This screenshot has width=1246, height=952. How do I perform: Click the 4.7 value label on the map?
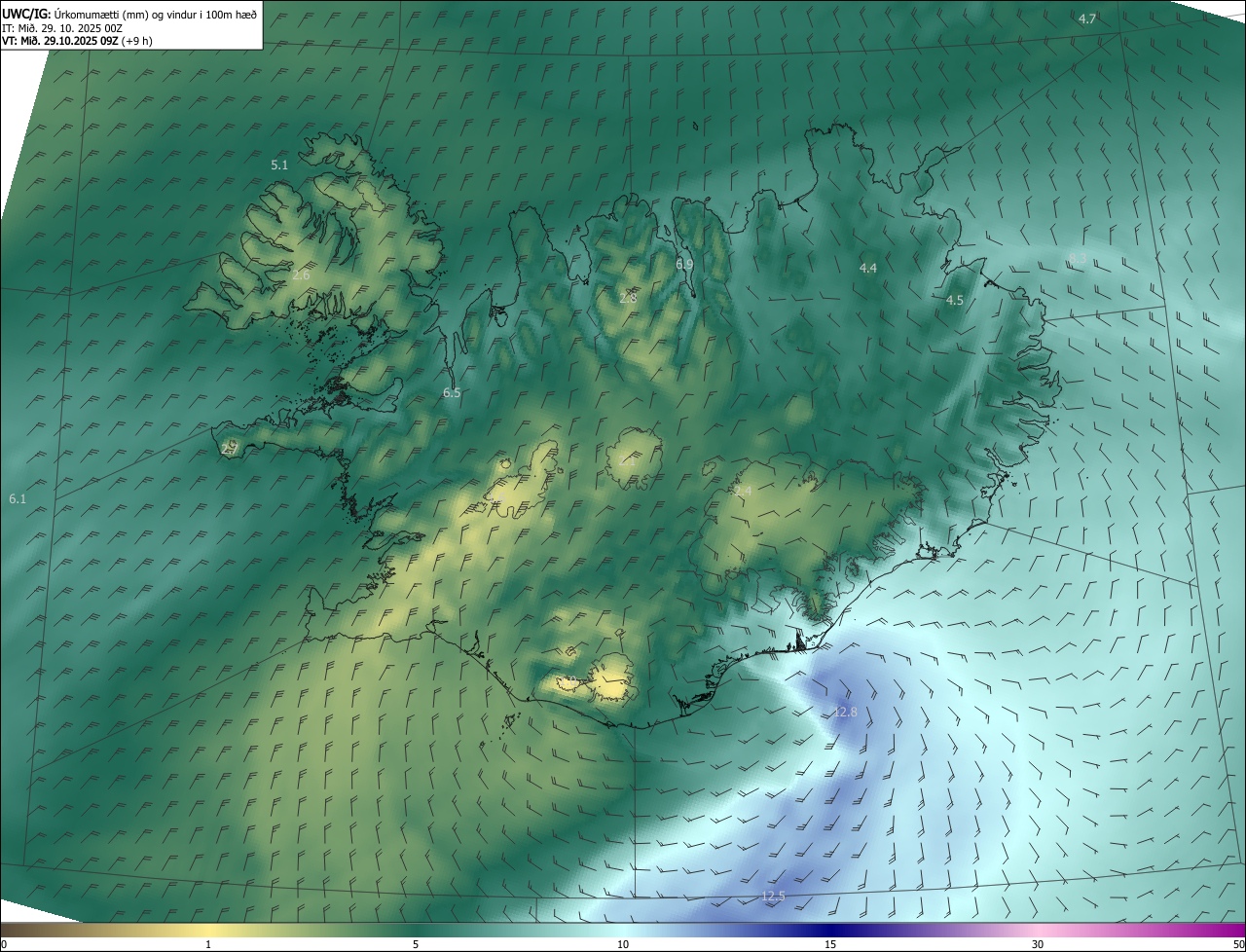tap(1087, 19)
